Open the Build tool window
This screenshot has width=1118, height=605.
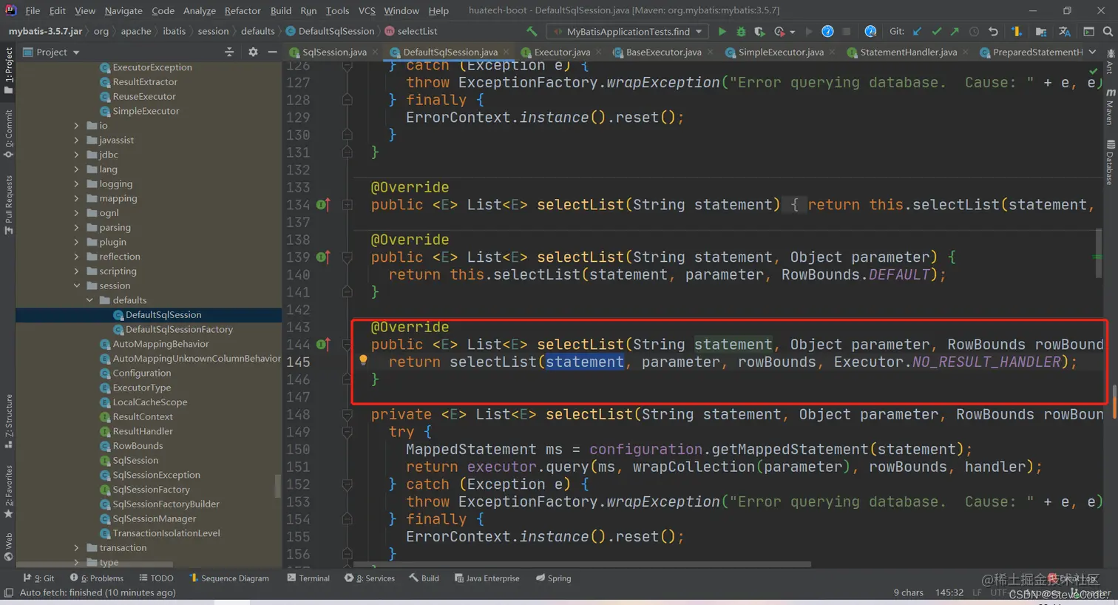pos(424,578)
